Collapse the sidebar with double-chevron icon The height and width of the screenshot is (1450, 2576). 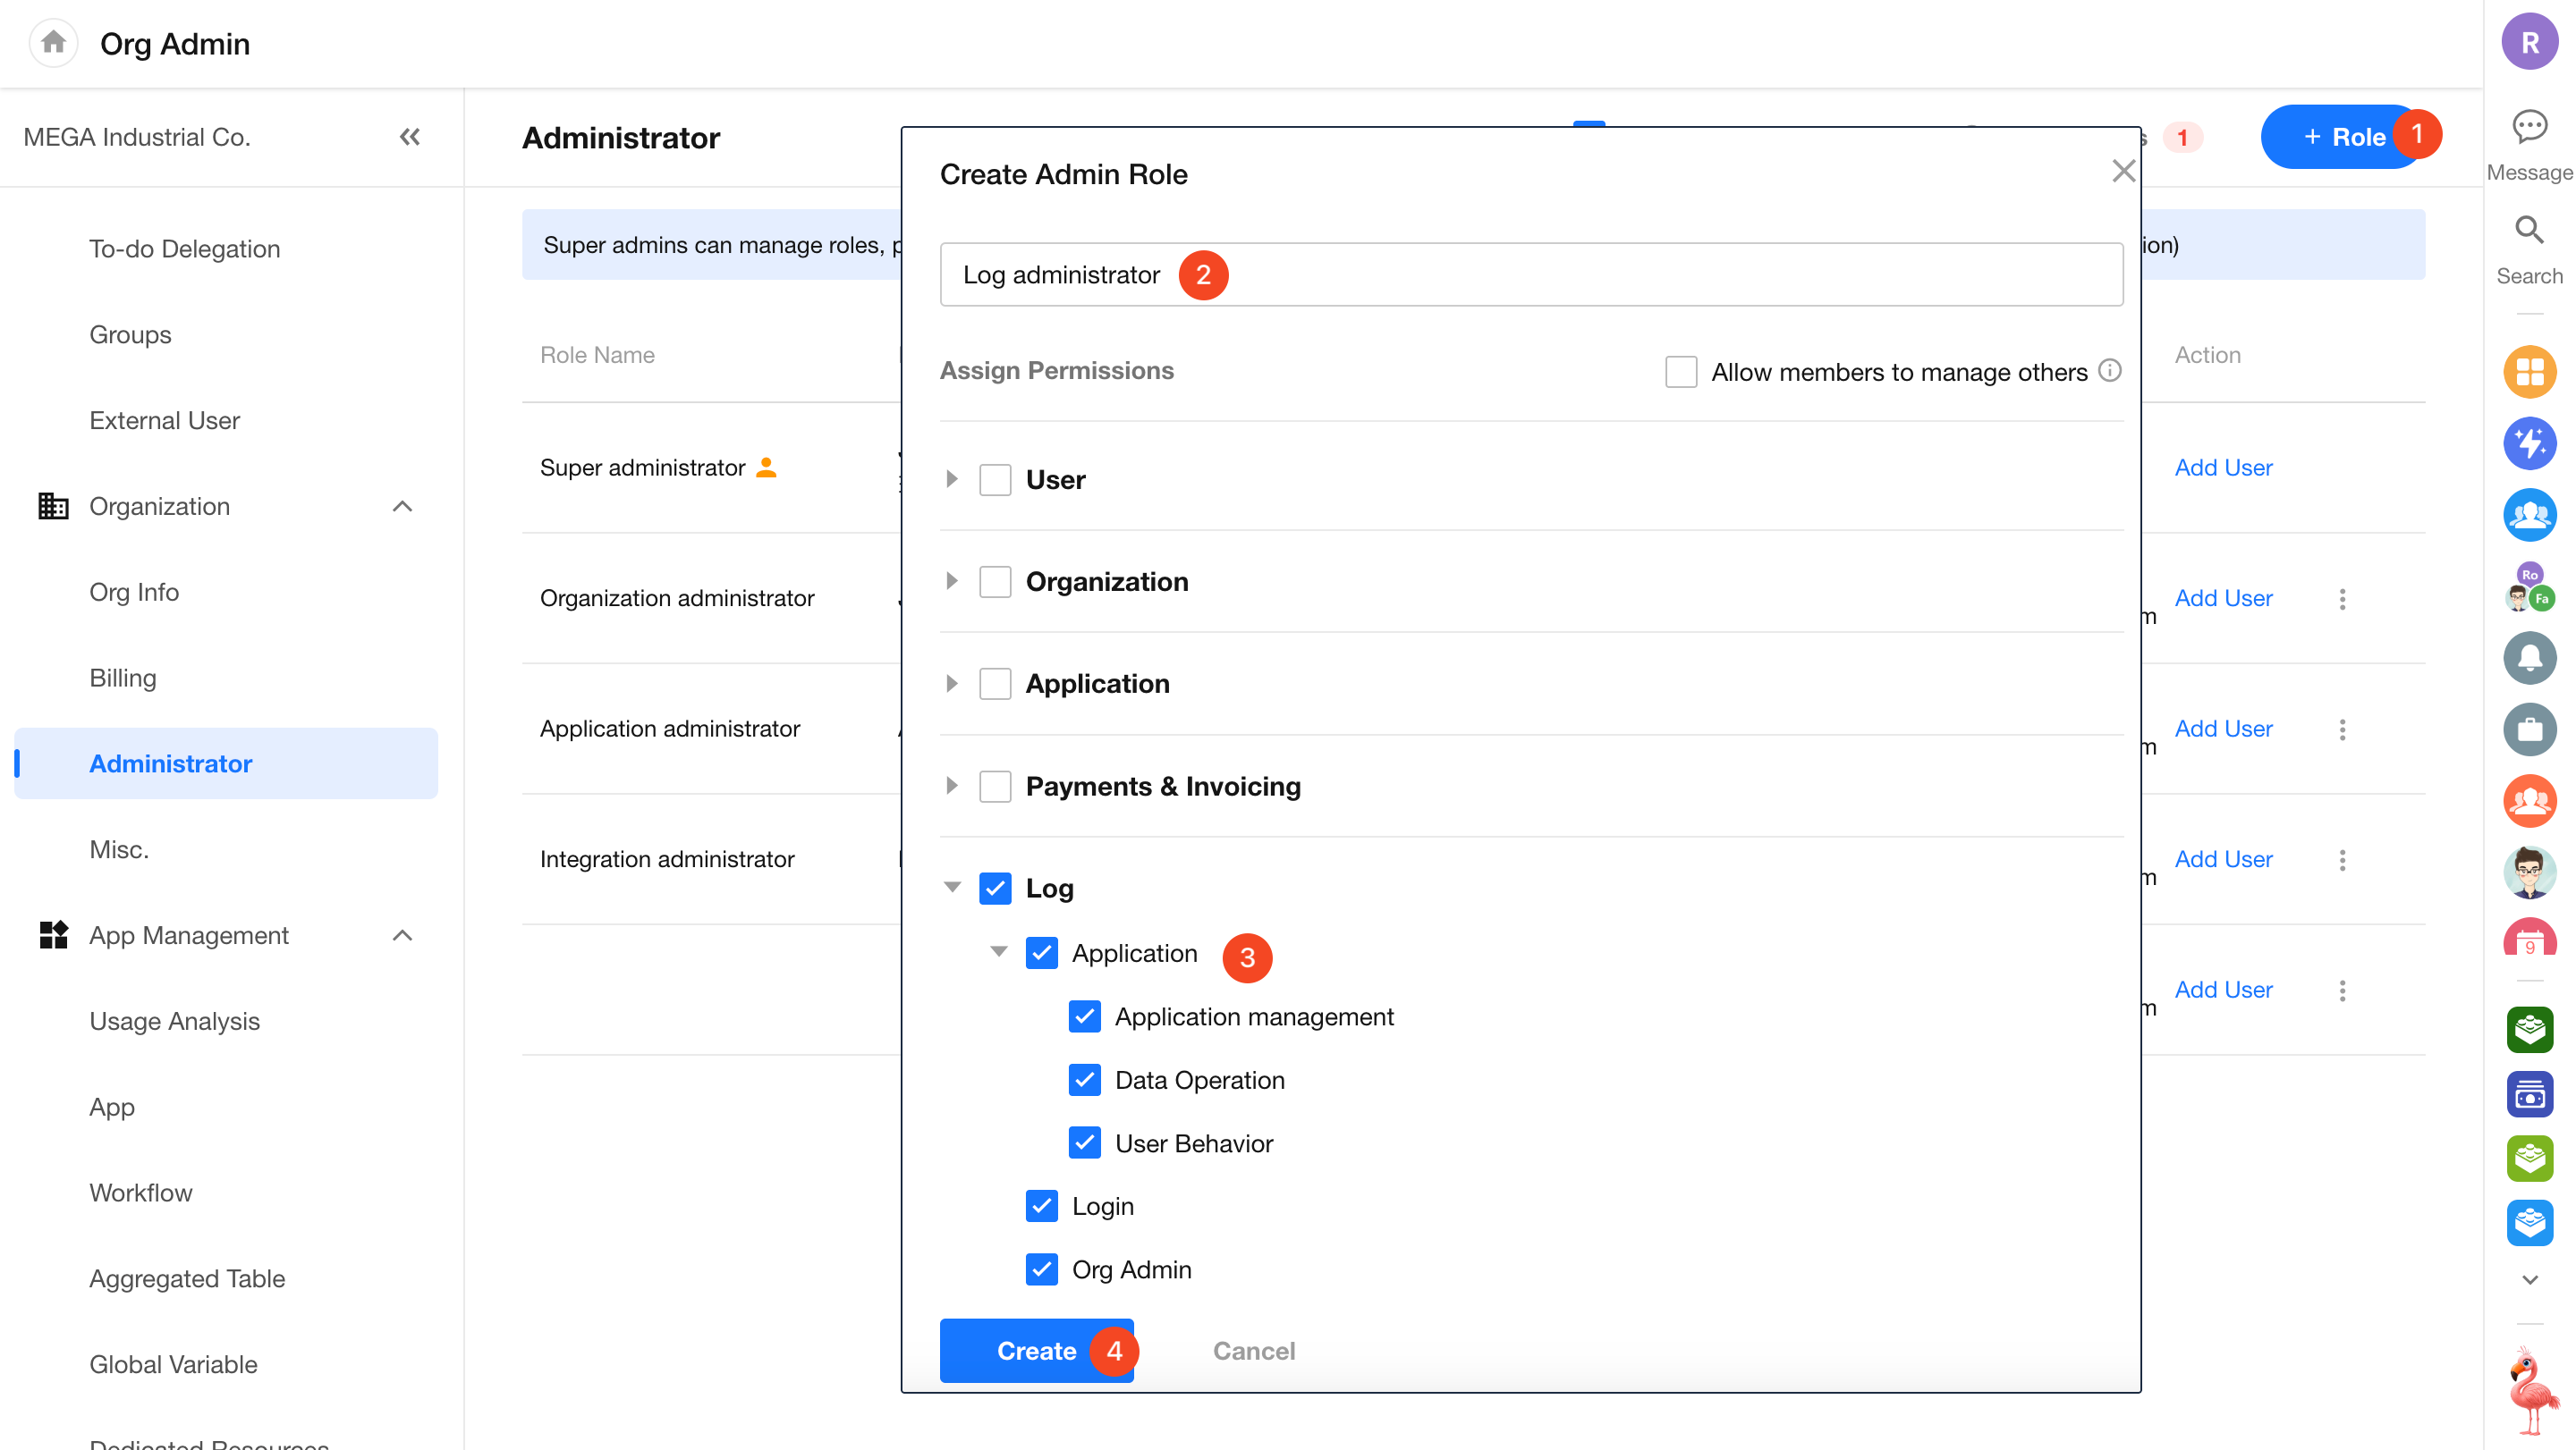[410, 137]
